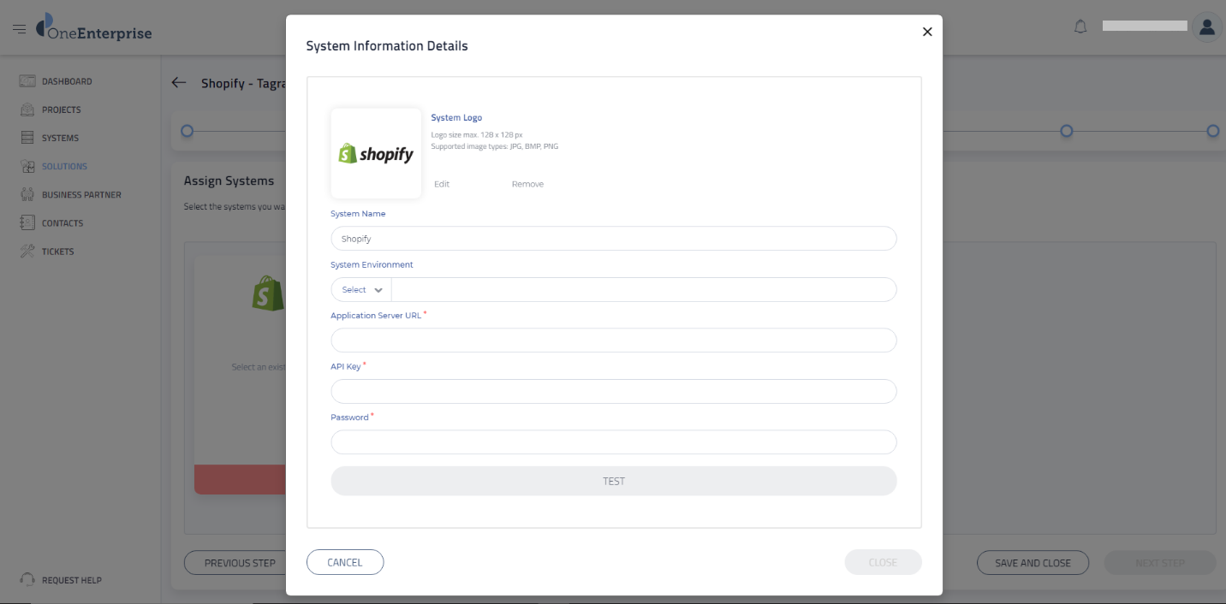Open the System Environment Select dropdown
The image size is (1226, 604).
pyautogui.click(x=360, y=289)
